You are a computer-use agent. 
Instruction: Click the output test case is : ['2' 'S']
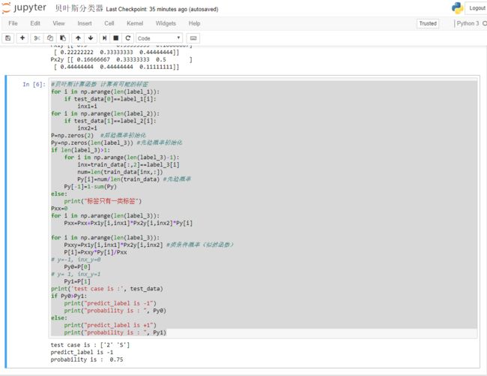pyautogui.click(x=90, y=345)
